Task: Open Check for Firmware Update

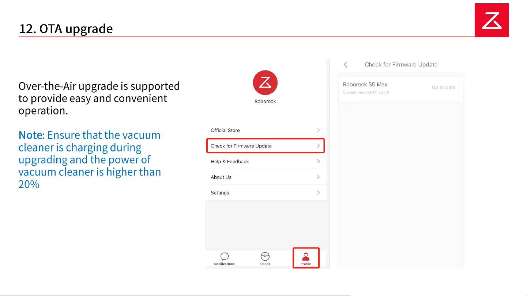Action: [x=266, y=146]
